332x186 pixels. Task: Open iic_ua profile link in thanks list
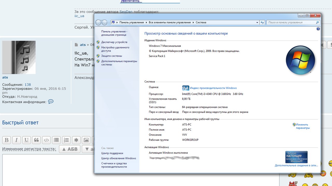[x=79, y=16]
